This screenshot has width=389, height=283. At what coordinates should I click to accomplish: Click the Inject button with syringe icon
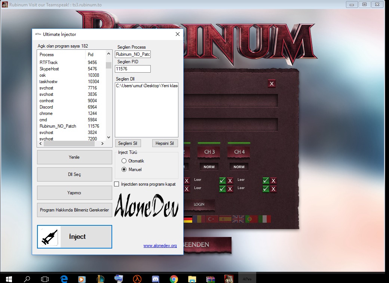coord(74,237)
